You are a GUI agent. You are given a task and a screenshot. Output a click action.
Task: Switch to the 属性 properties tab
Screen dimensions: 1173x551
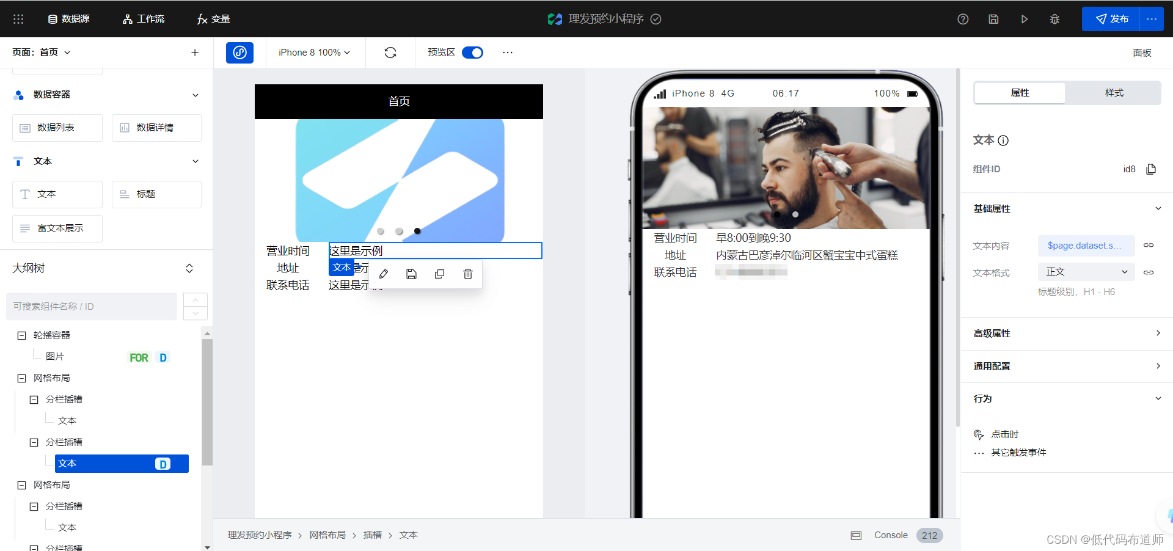(1020, 93)
